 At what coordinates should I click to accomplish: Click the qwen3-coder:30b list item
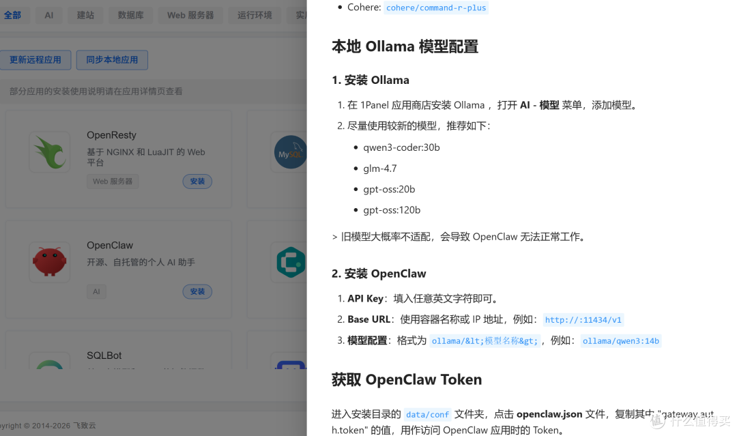pyautogui.click(x=401, y=147)
